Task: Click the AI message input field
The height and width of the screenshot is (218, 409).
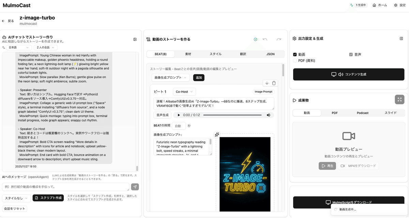Action: click(66, 187)
